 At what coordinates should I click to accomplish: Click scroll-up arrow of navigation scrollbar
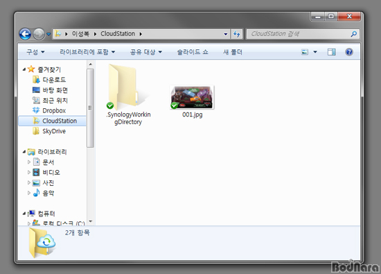point(90,65)
